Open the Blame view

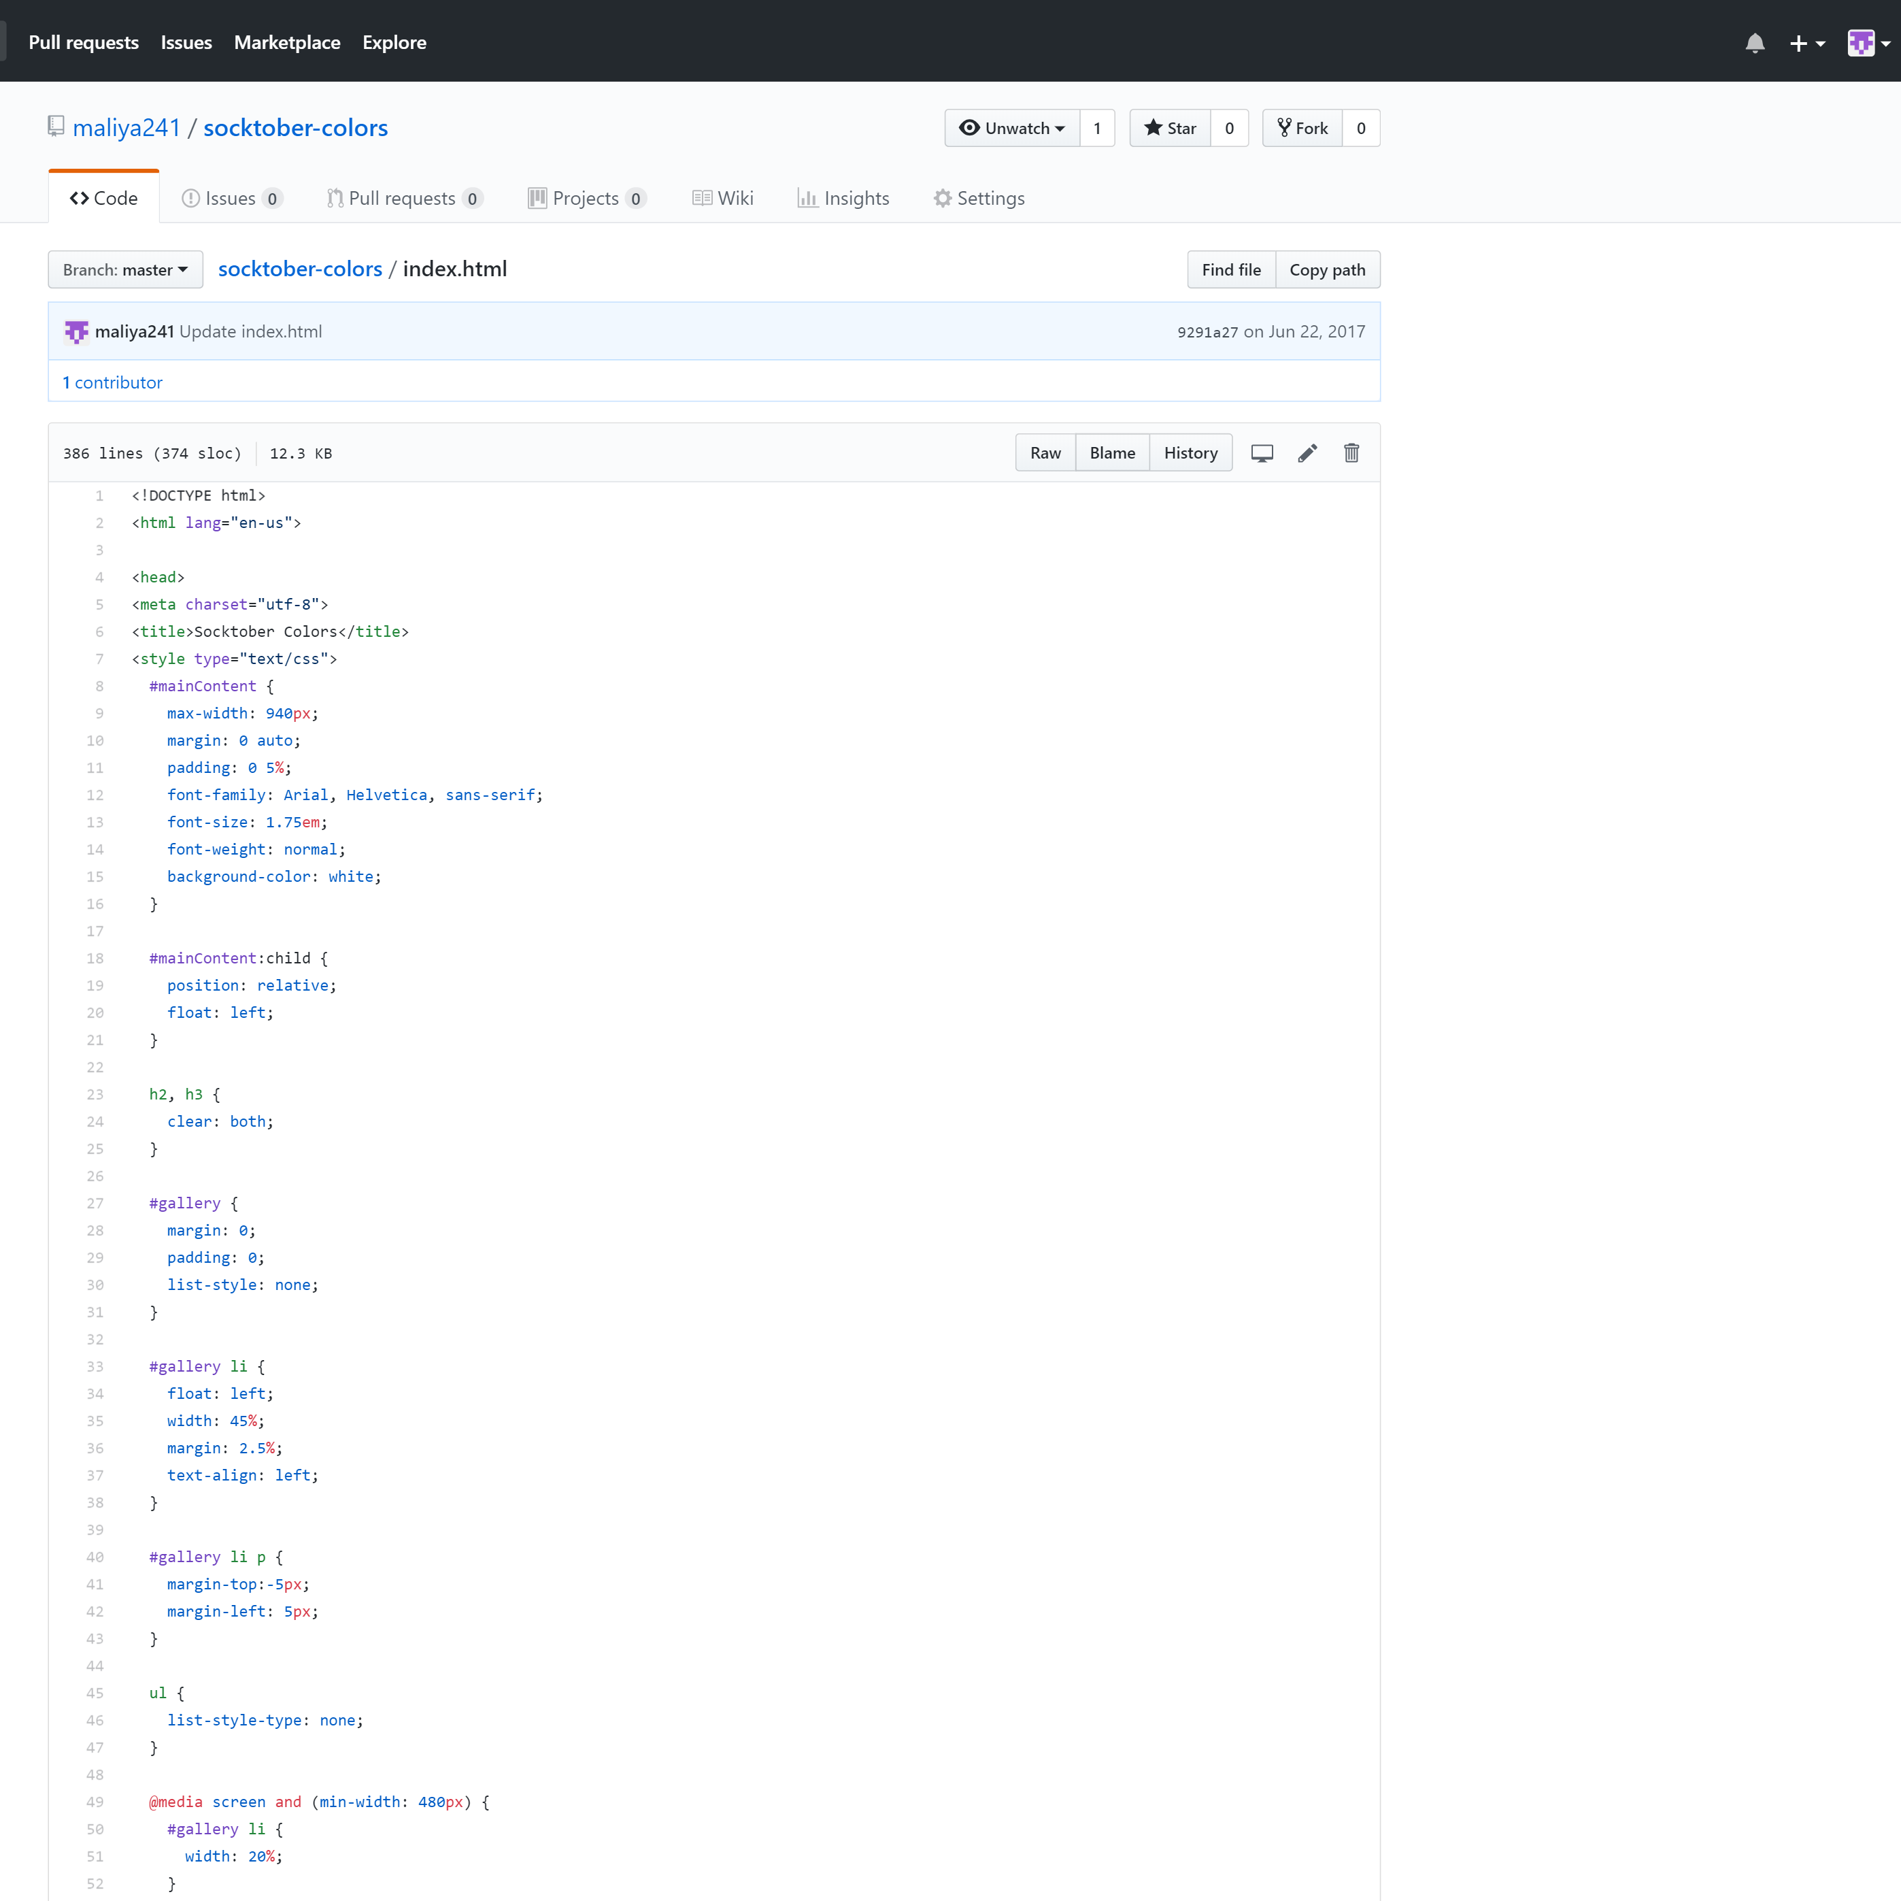[x=1112, y=453]
